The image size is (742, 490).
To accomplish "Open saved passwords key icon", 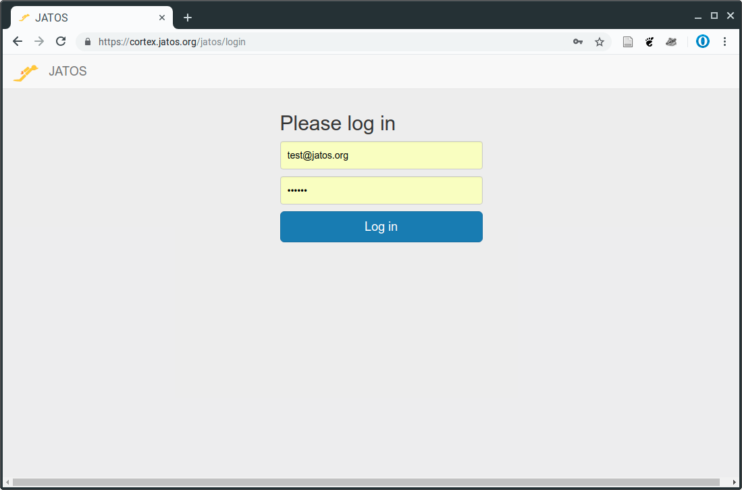I will point(578,42).
